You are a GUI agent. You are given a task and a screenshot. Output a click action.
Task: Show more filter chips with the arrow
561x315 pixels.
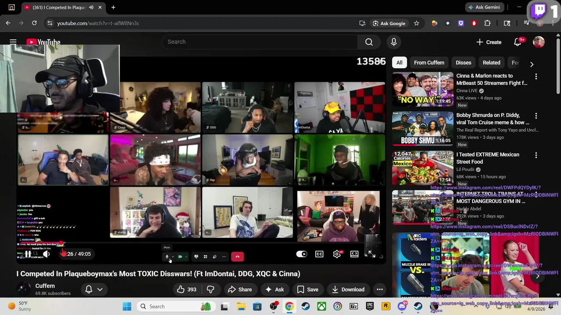point(532,64)
